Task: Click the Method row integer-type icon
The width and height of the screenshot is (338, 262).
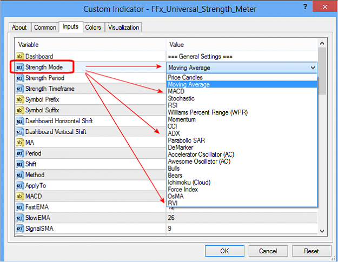Action: [x=19, y=175]
